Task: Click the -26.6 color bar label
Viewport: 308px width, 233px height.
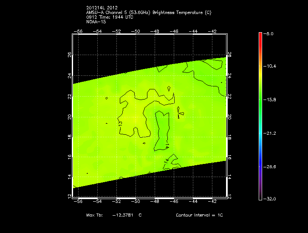Action: tap(271, 166)
